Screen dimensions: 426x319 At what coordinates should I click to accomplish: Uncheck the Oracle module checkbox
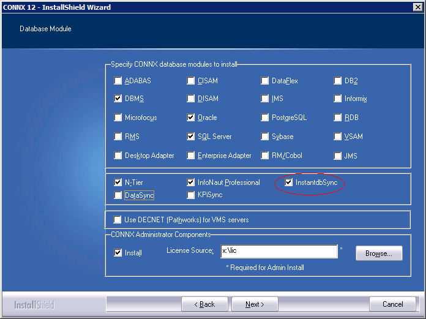[x=191, y=118]
